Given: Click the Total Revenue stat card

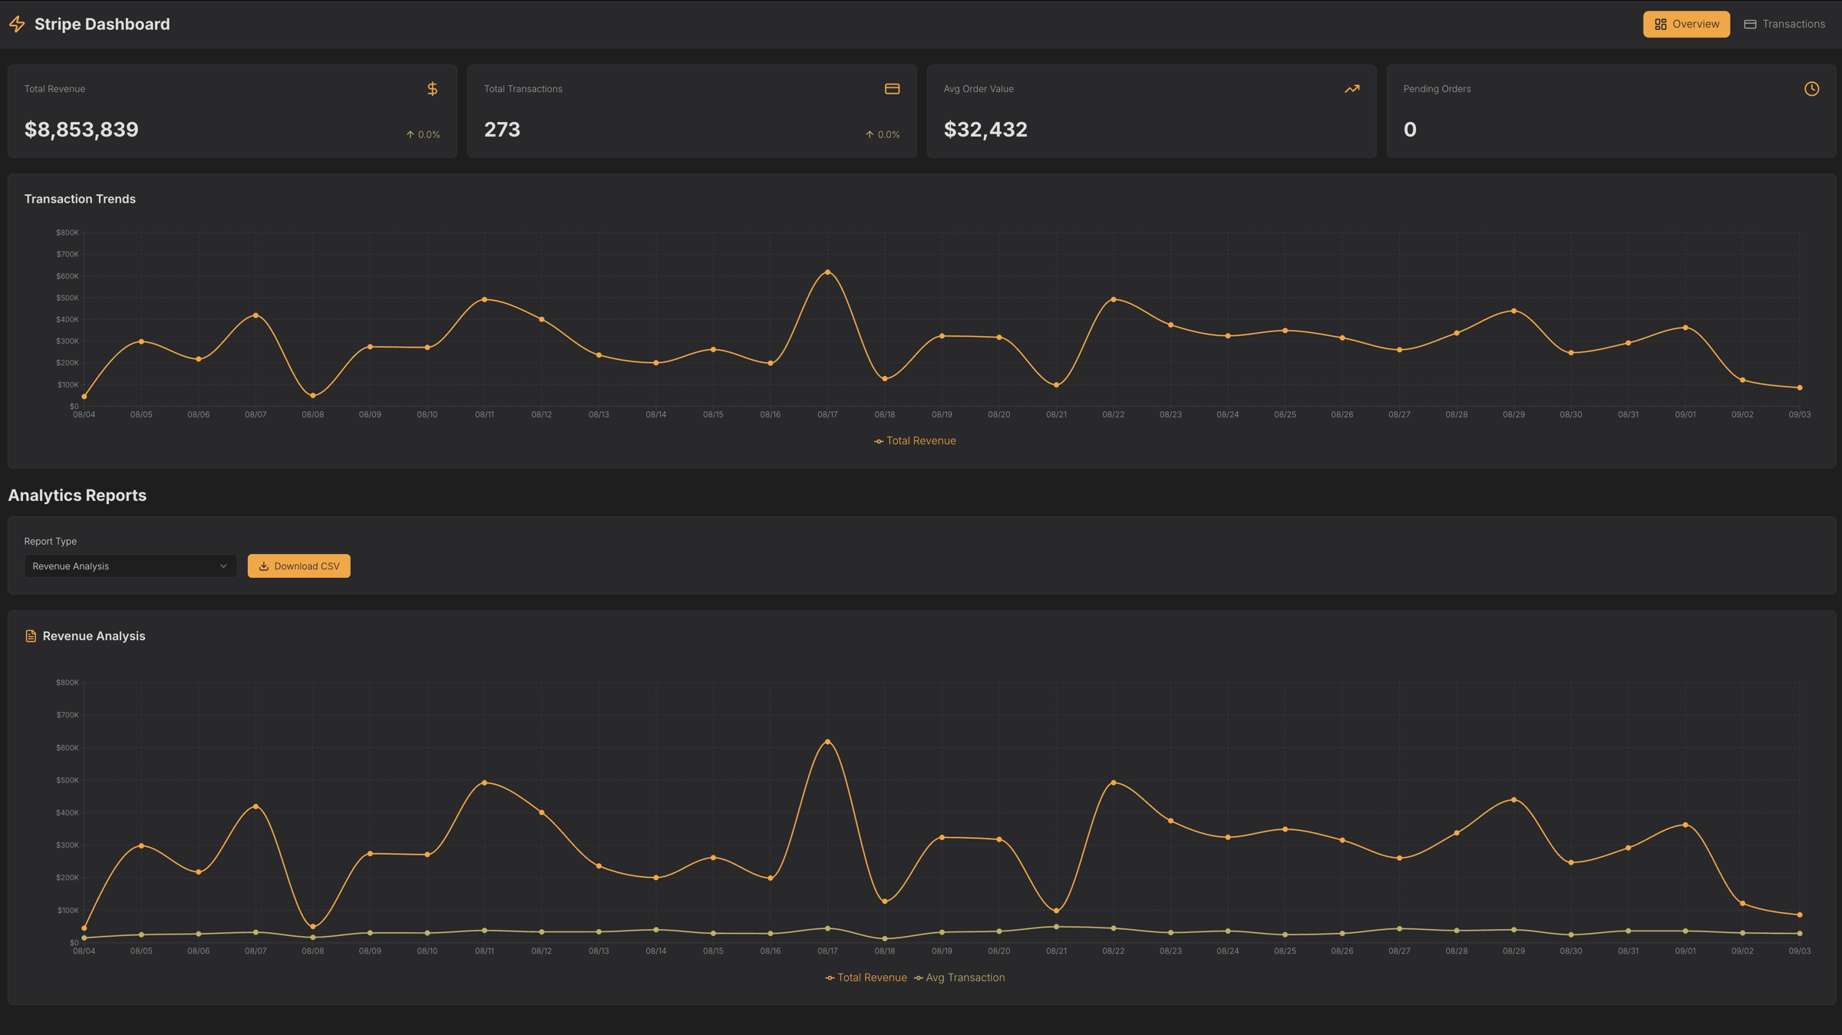Looking at the screenshot, I should (232, 110).
